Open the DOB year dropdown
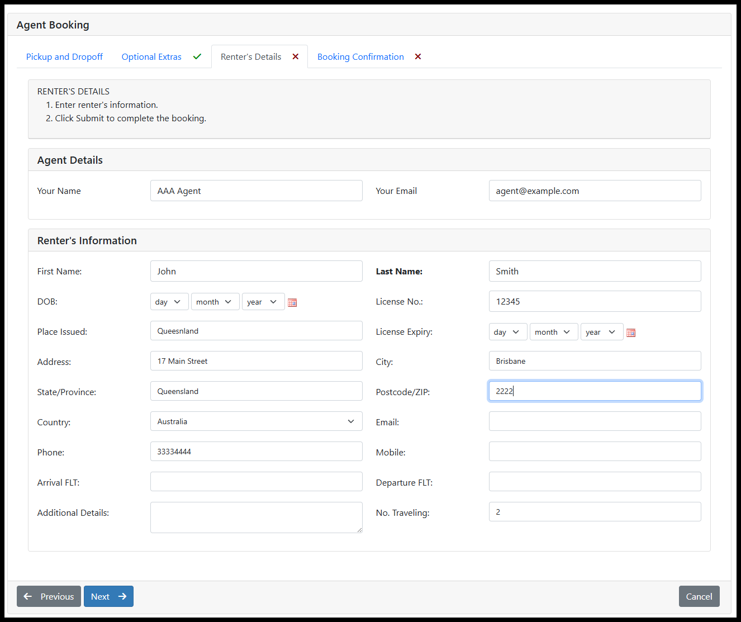This screenshot has width=741, height=622. coord(263,302)
